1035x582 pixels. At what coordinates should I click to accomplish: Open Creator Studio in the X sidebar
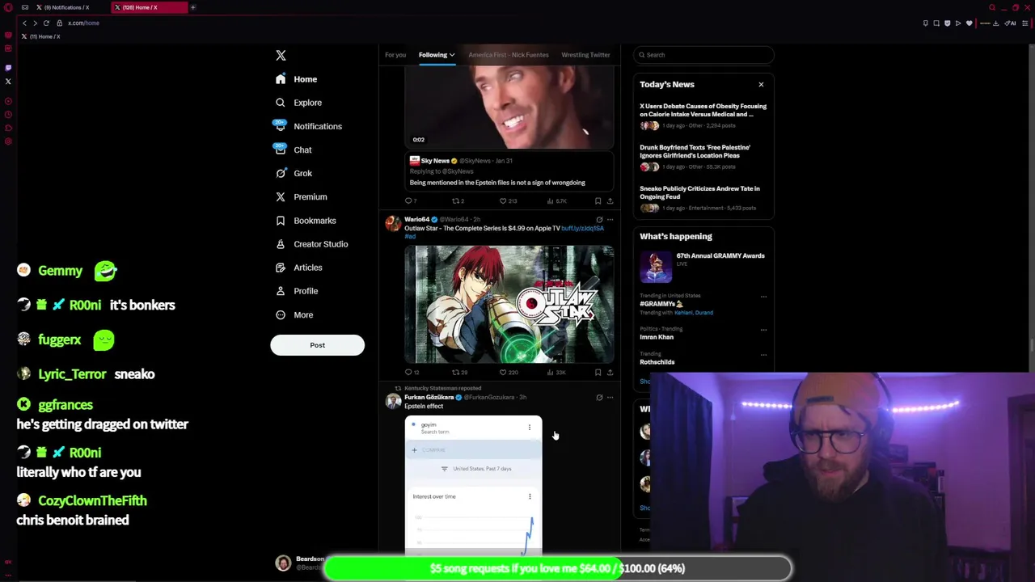[312, 244]
